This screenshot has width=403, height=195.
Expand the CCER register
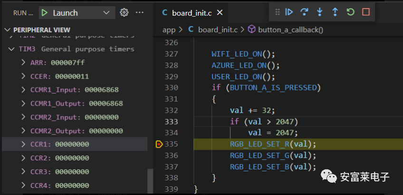23,76
